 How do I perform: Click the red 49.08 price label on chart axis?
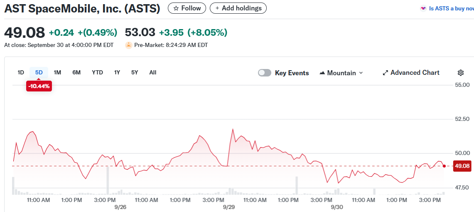tap(462, 166)
